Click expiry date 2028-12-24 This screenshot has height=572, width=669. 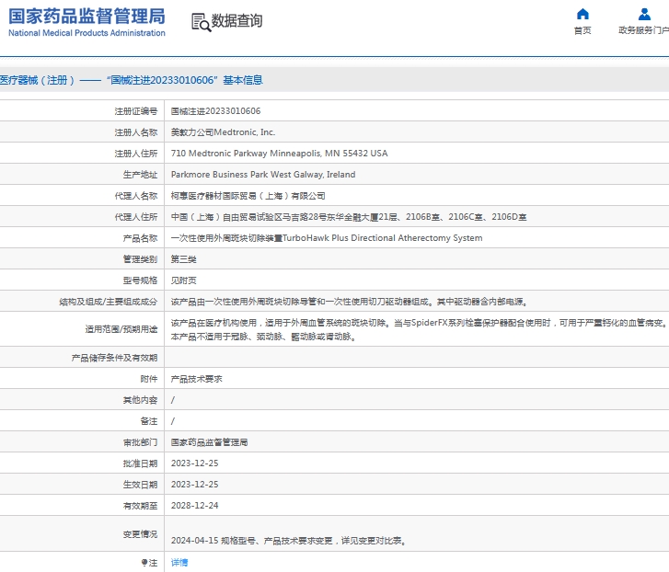click(x=194, y=506)
